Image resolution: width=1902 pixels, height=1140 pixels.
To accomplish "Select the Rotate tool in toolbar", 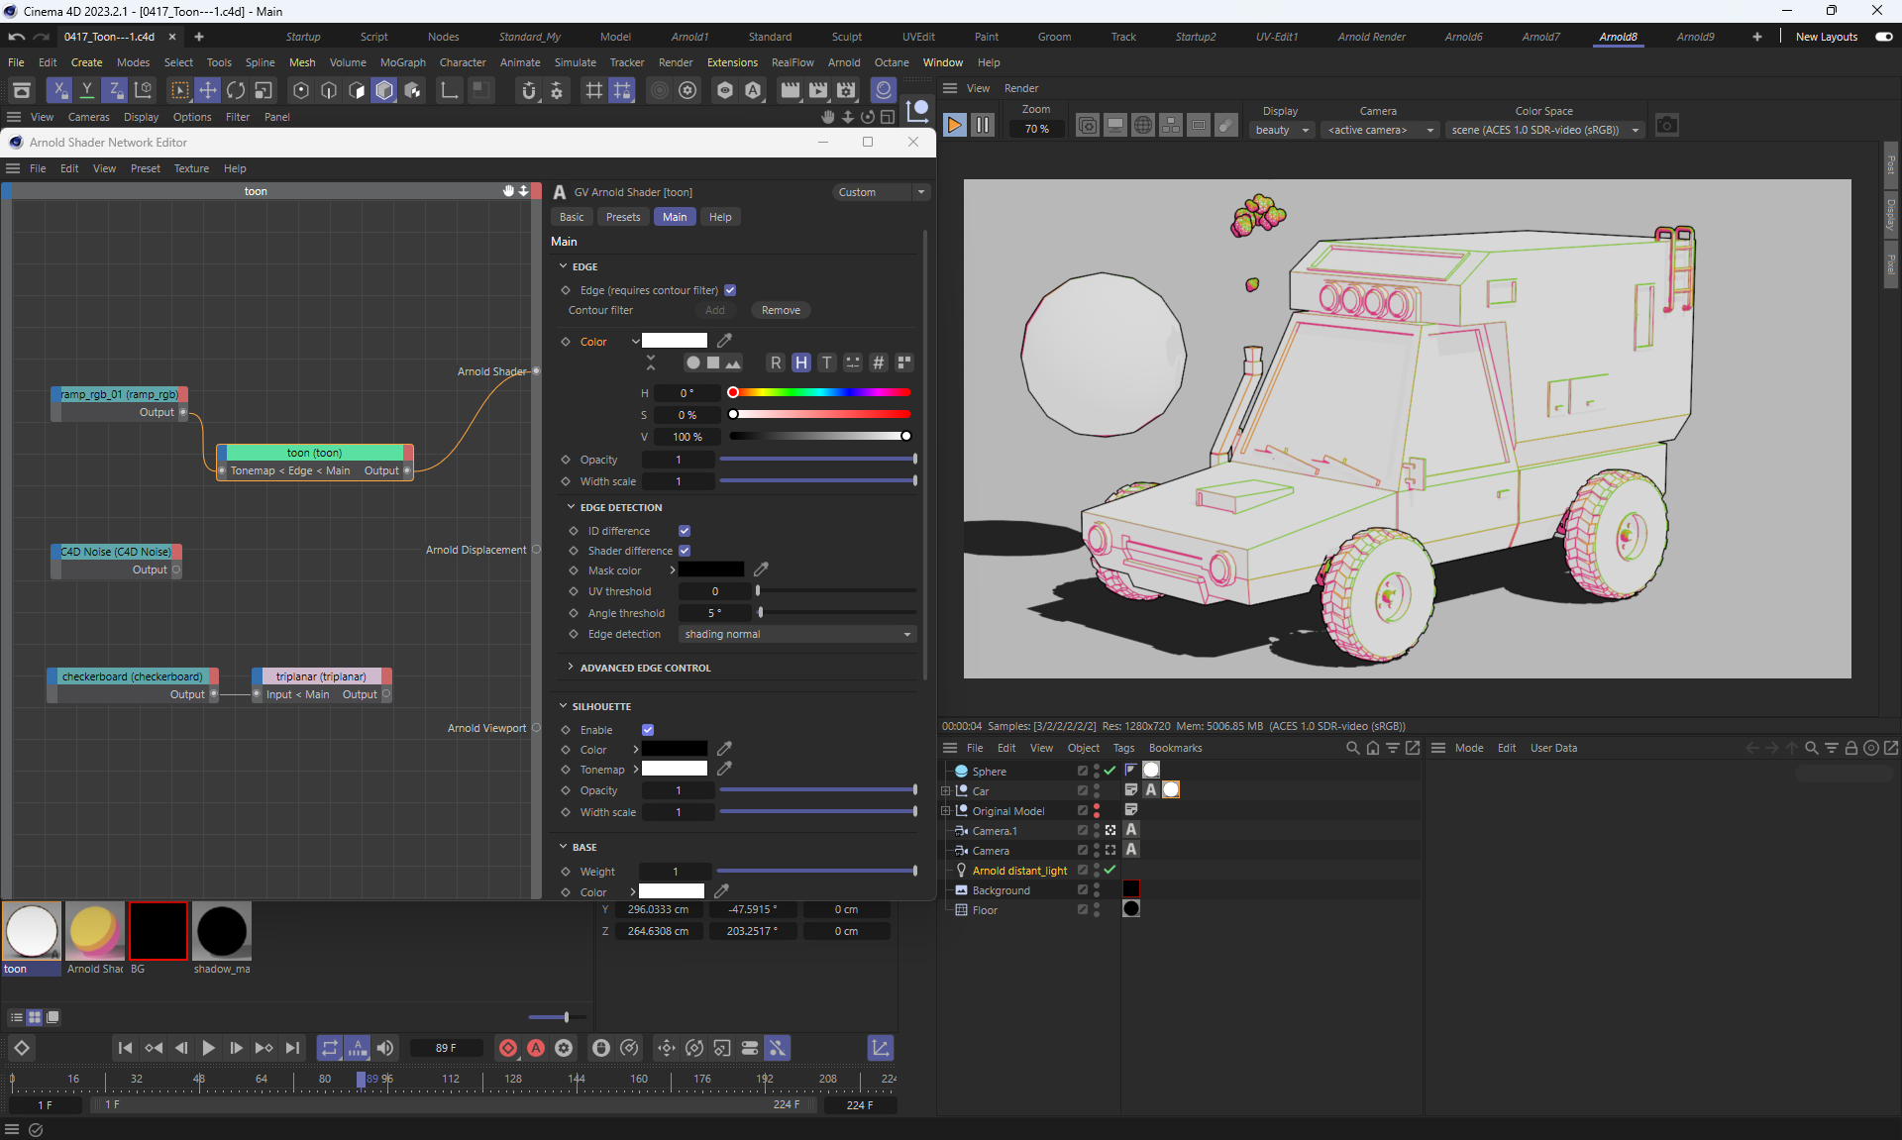I will coord(236,91).
